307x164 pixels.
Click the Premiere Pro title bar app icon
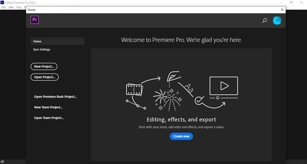point(2,3)
